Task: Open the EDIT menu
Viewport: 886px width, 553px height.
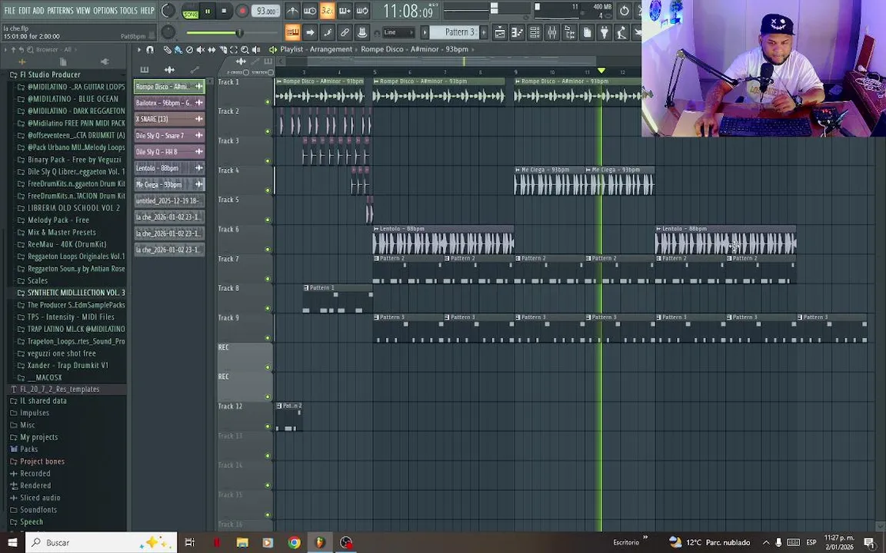Action: point(25,11)
